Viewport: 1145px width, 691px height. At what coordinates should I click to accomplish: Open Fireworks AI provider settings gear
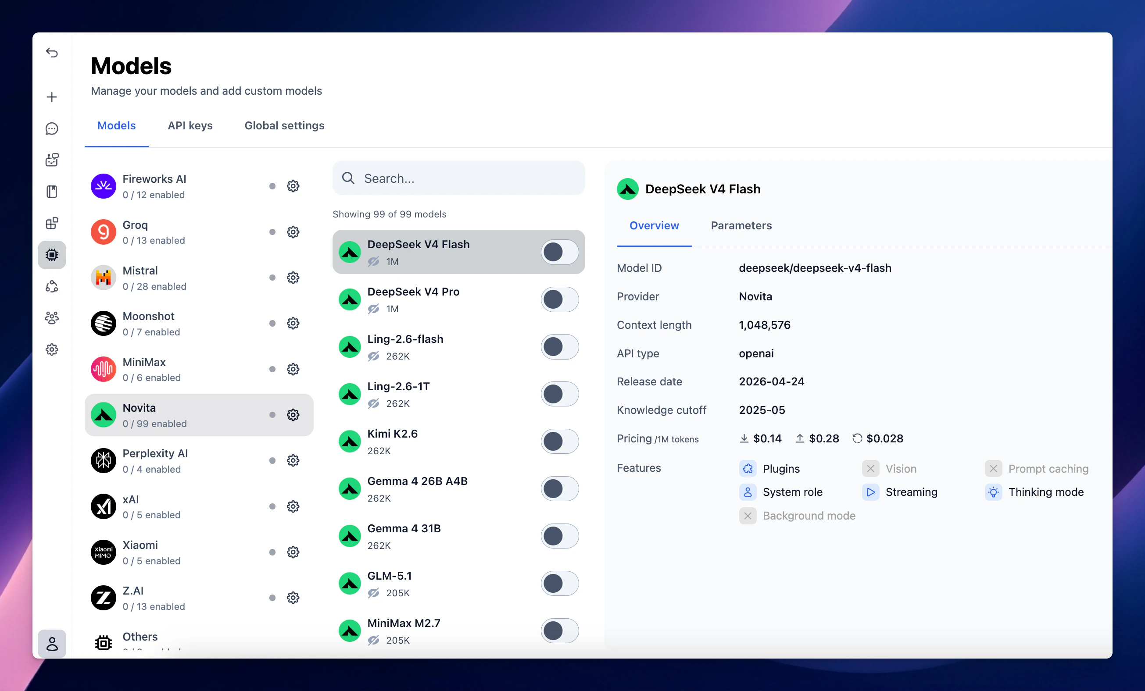293,186
